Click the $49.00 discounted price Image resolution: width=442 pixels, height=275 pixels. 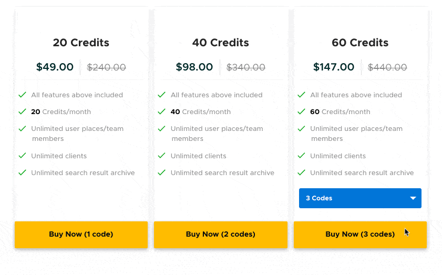point(55,67)
